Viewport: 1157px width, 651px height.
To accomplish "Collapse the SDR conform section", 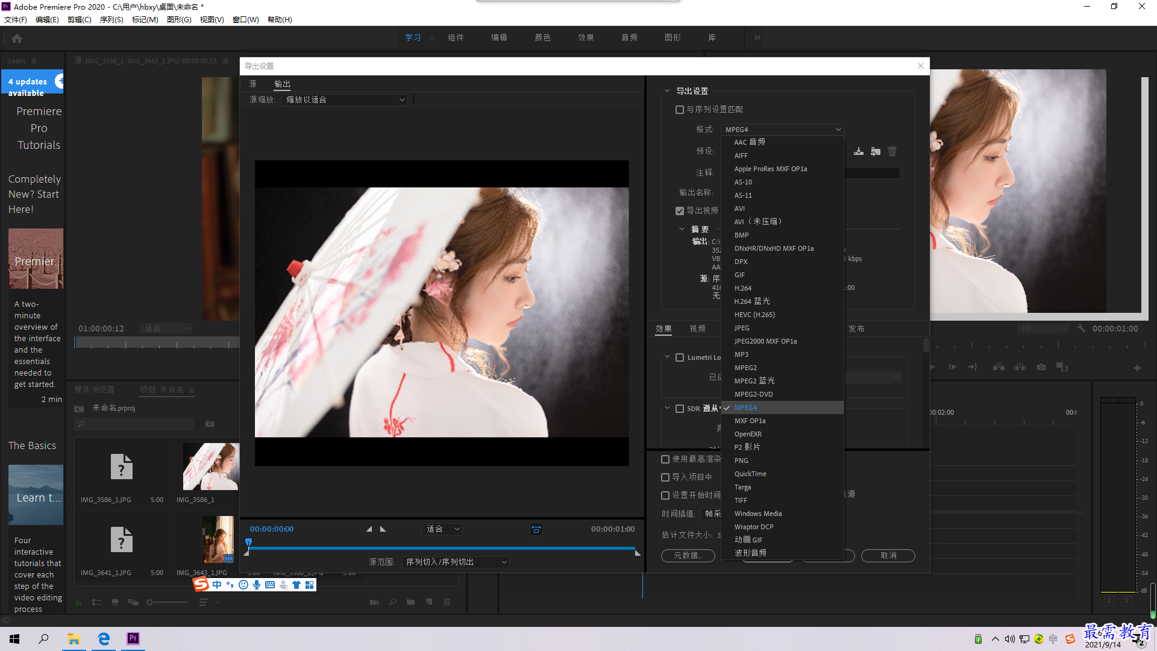I will pos(667,408).
